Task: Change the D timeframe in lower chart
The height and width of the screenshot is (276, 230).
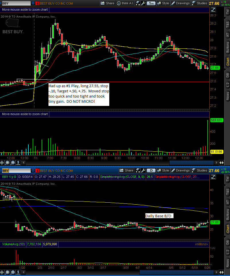Action: pyautogui.click(x=151, y=170)
